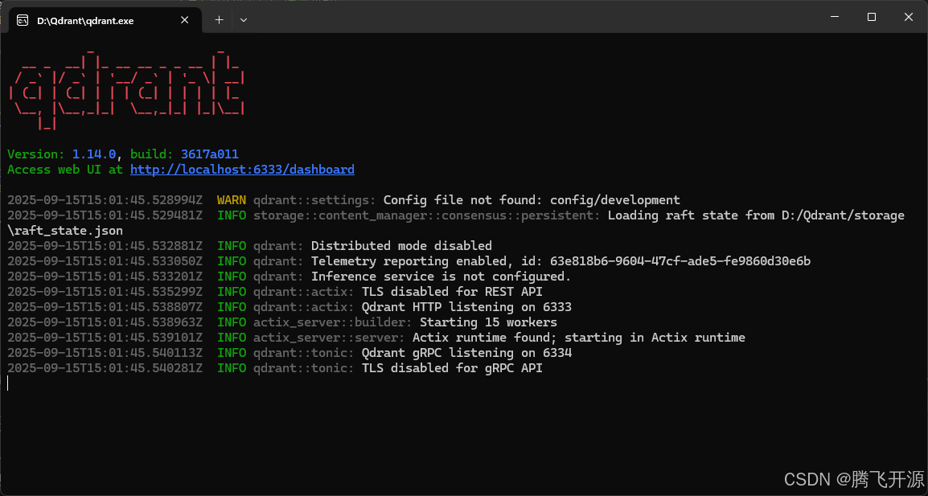Open the localhost:6333/dashboard link
The image size is (928, 496).
242,170
